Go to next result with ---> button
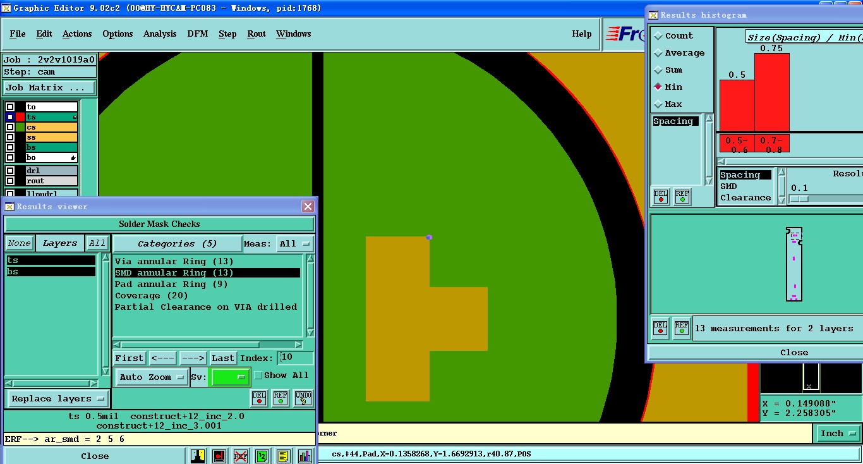Viewport: 863px width, 464px height. [193, 358]
